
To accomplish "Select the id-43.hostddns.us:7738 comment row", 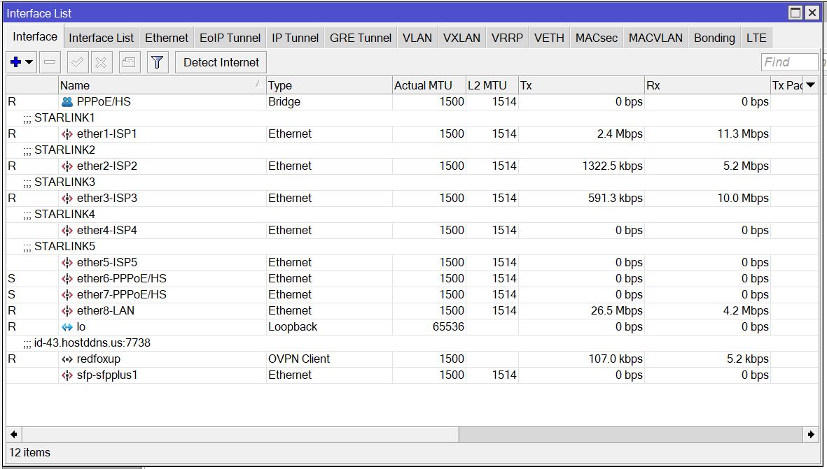I will [412, 342].
